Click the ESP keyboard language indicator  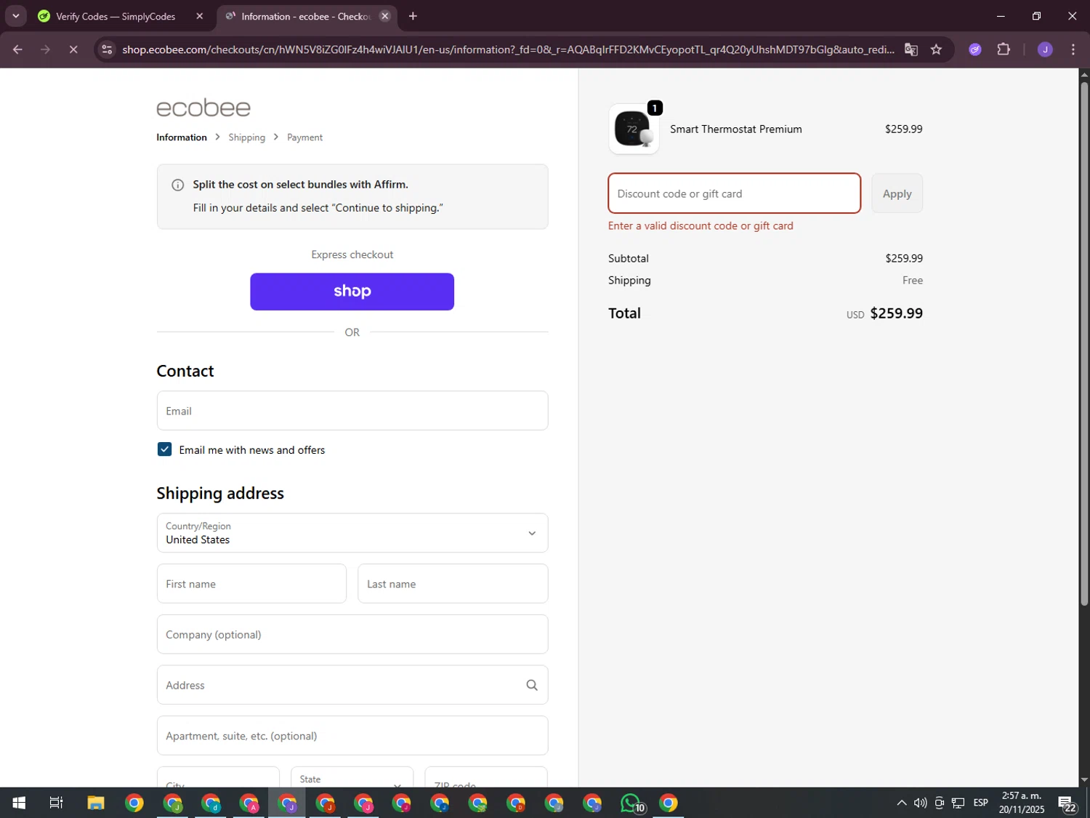click(980, 803)
